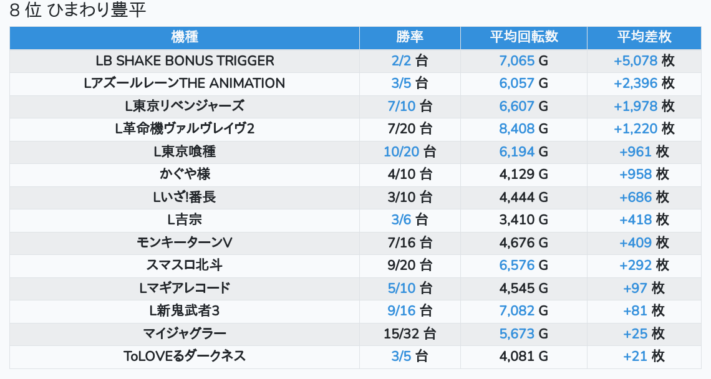Click the 15/32 win rate for マイジャグラー
This screenshot has height=379, width=711.
(401, 333)
